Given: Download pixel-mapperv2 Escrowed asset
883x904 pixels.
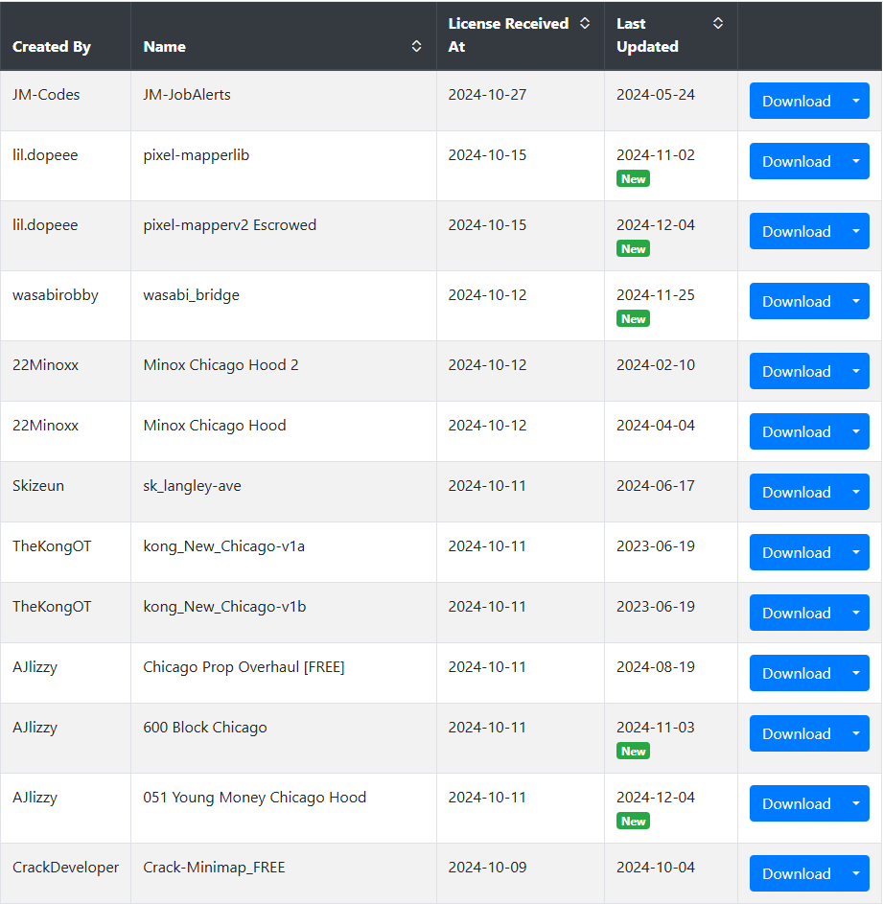Looking at the screenshot, I should (797, 231).
